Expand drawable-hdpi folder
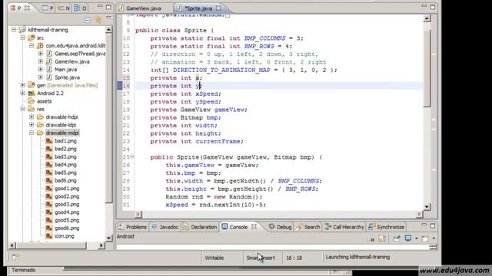The image size is (492, 276). [32, 117]
